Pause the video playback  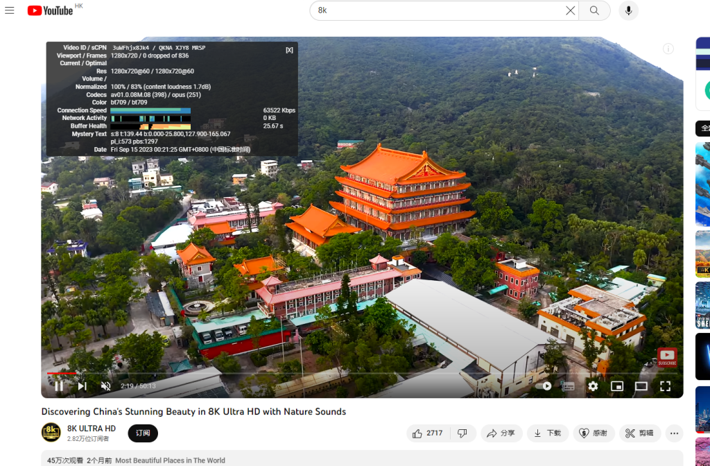(x=59, y=386)
